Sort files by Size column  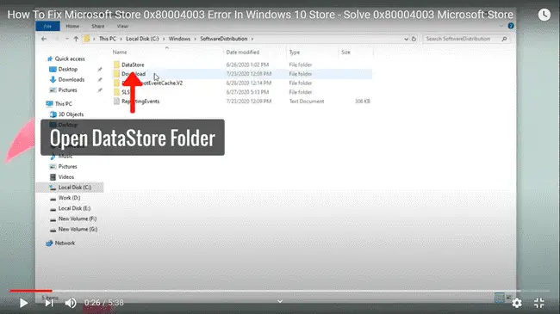[x=345, y=52]
